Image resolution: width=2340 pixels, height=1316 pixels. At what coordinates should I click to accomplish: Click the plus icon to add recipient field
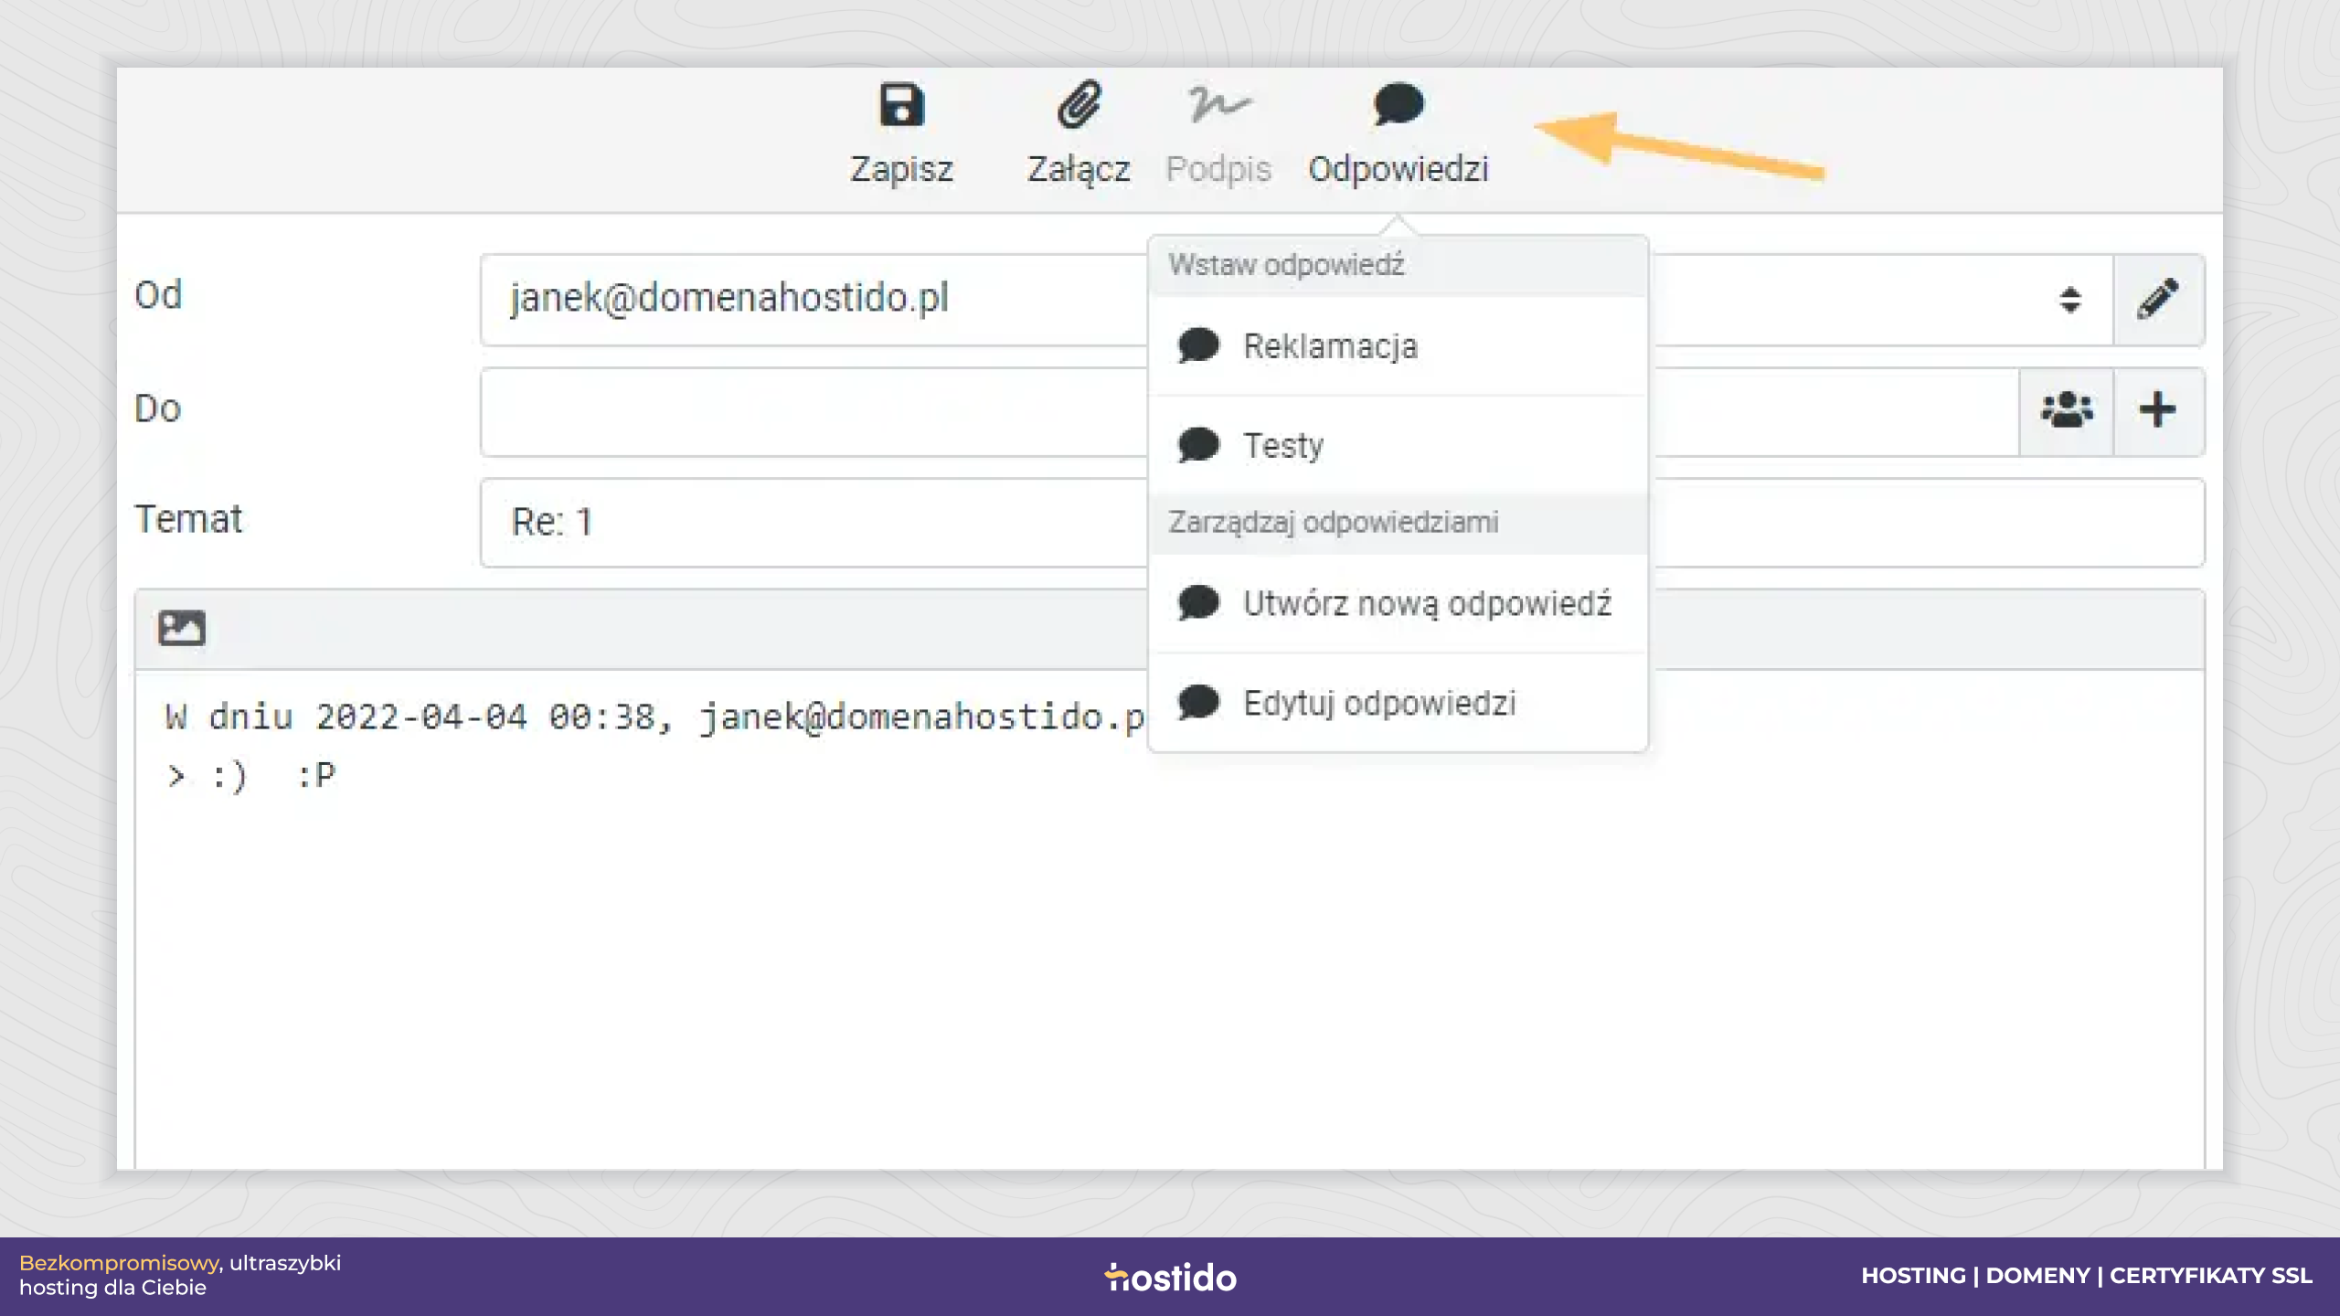2158,410
